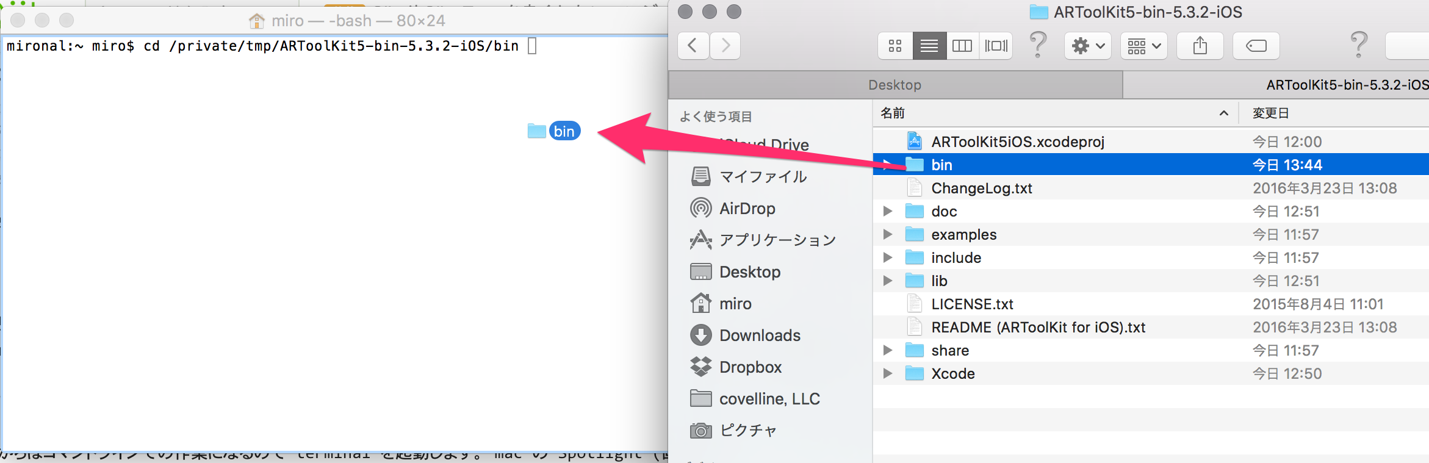This screenshot has height=463, width=1429.
Task: Click the Terminal command line text
Action: 262,46
